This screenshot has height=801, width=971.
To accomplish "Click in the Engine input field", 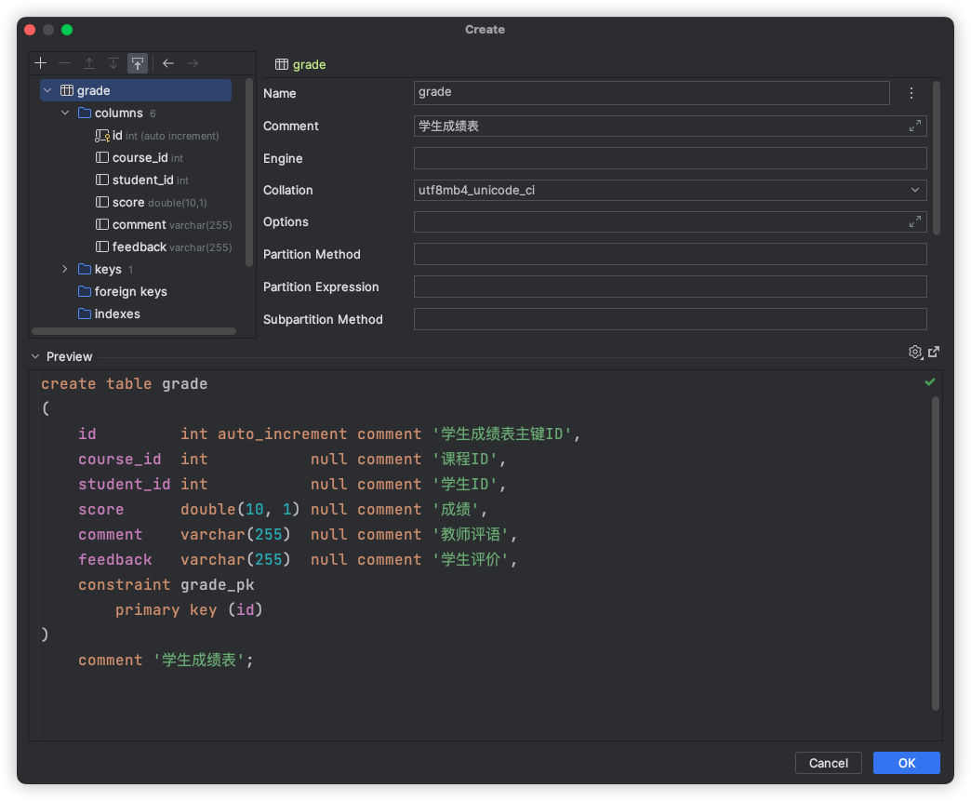I will [670, 158].
